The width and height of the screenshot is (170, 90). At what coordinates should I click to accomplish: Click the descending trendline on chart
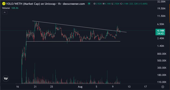point(79,26)
